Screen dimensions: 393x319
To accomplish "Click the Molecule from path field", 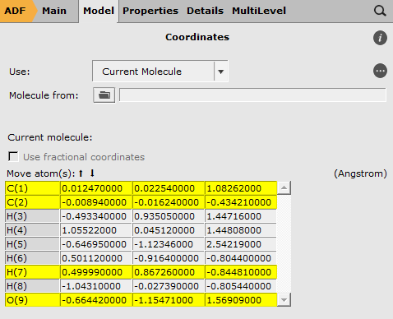I will click(x=252, y=95).
